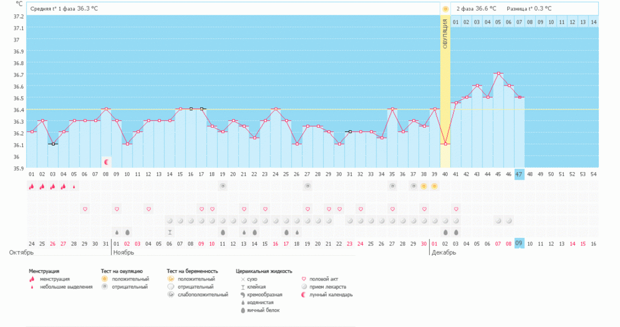Click the positive ovulation test icon on day 38

click(x=424, y=186)
